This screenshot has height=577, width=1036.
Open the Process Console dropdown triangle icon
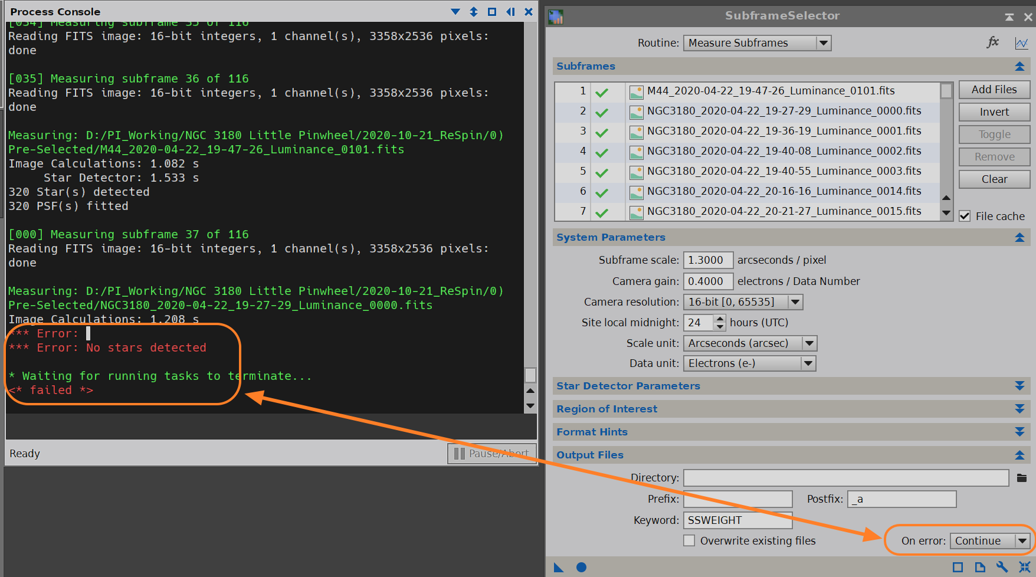455,12
